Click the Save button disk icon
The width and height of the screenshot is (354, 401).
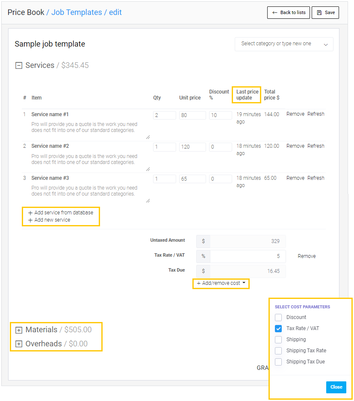point(319,13)
